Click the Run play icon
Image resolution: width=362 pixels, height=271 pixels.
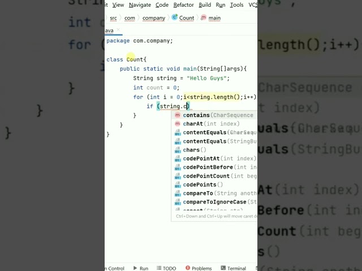pyautogui.click(x=135, y=268)
